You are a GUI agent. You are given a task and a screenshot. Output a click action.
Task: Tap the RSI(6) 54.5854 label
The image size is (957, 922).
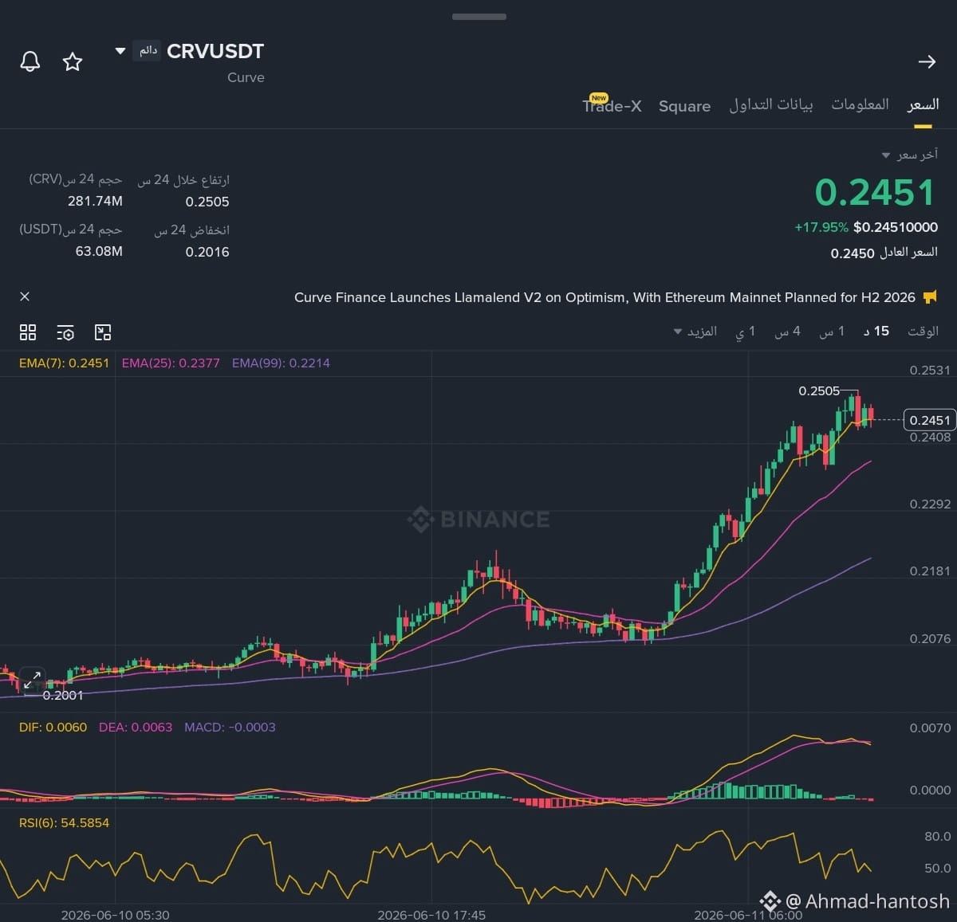(x=64, y=822)
